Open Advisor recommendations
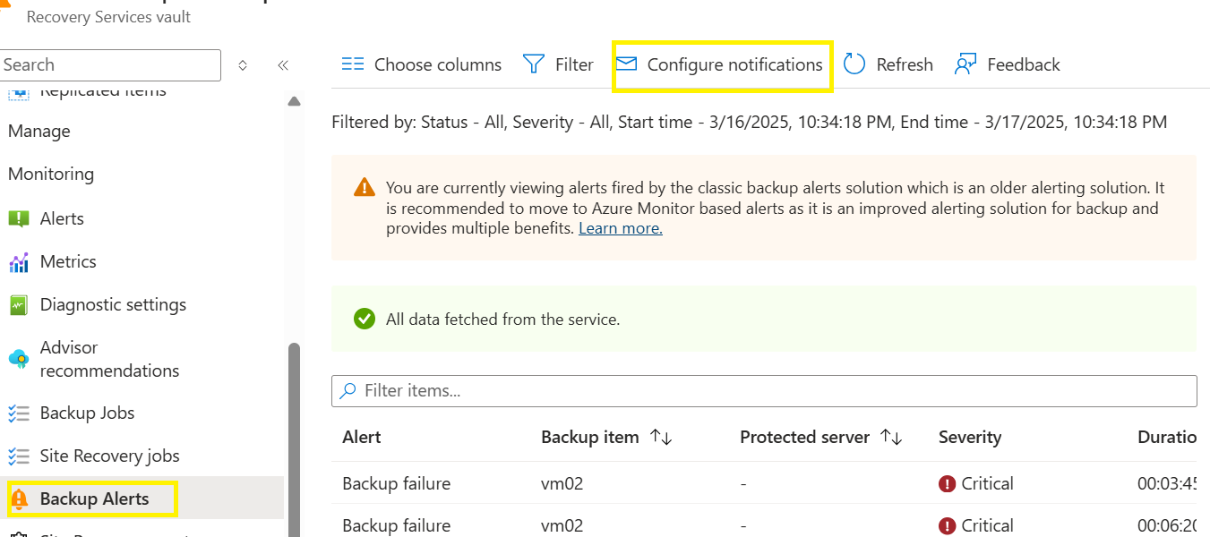The width and height of the screenshot is (1210, 537). pos(109,359)
